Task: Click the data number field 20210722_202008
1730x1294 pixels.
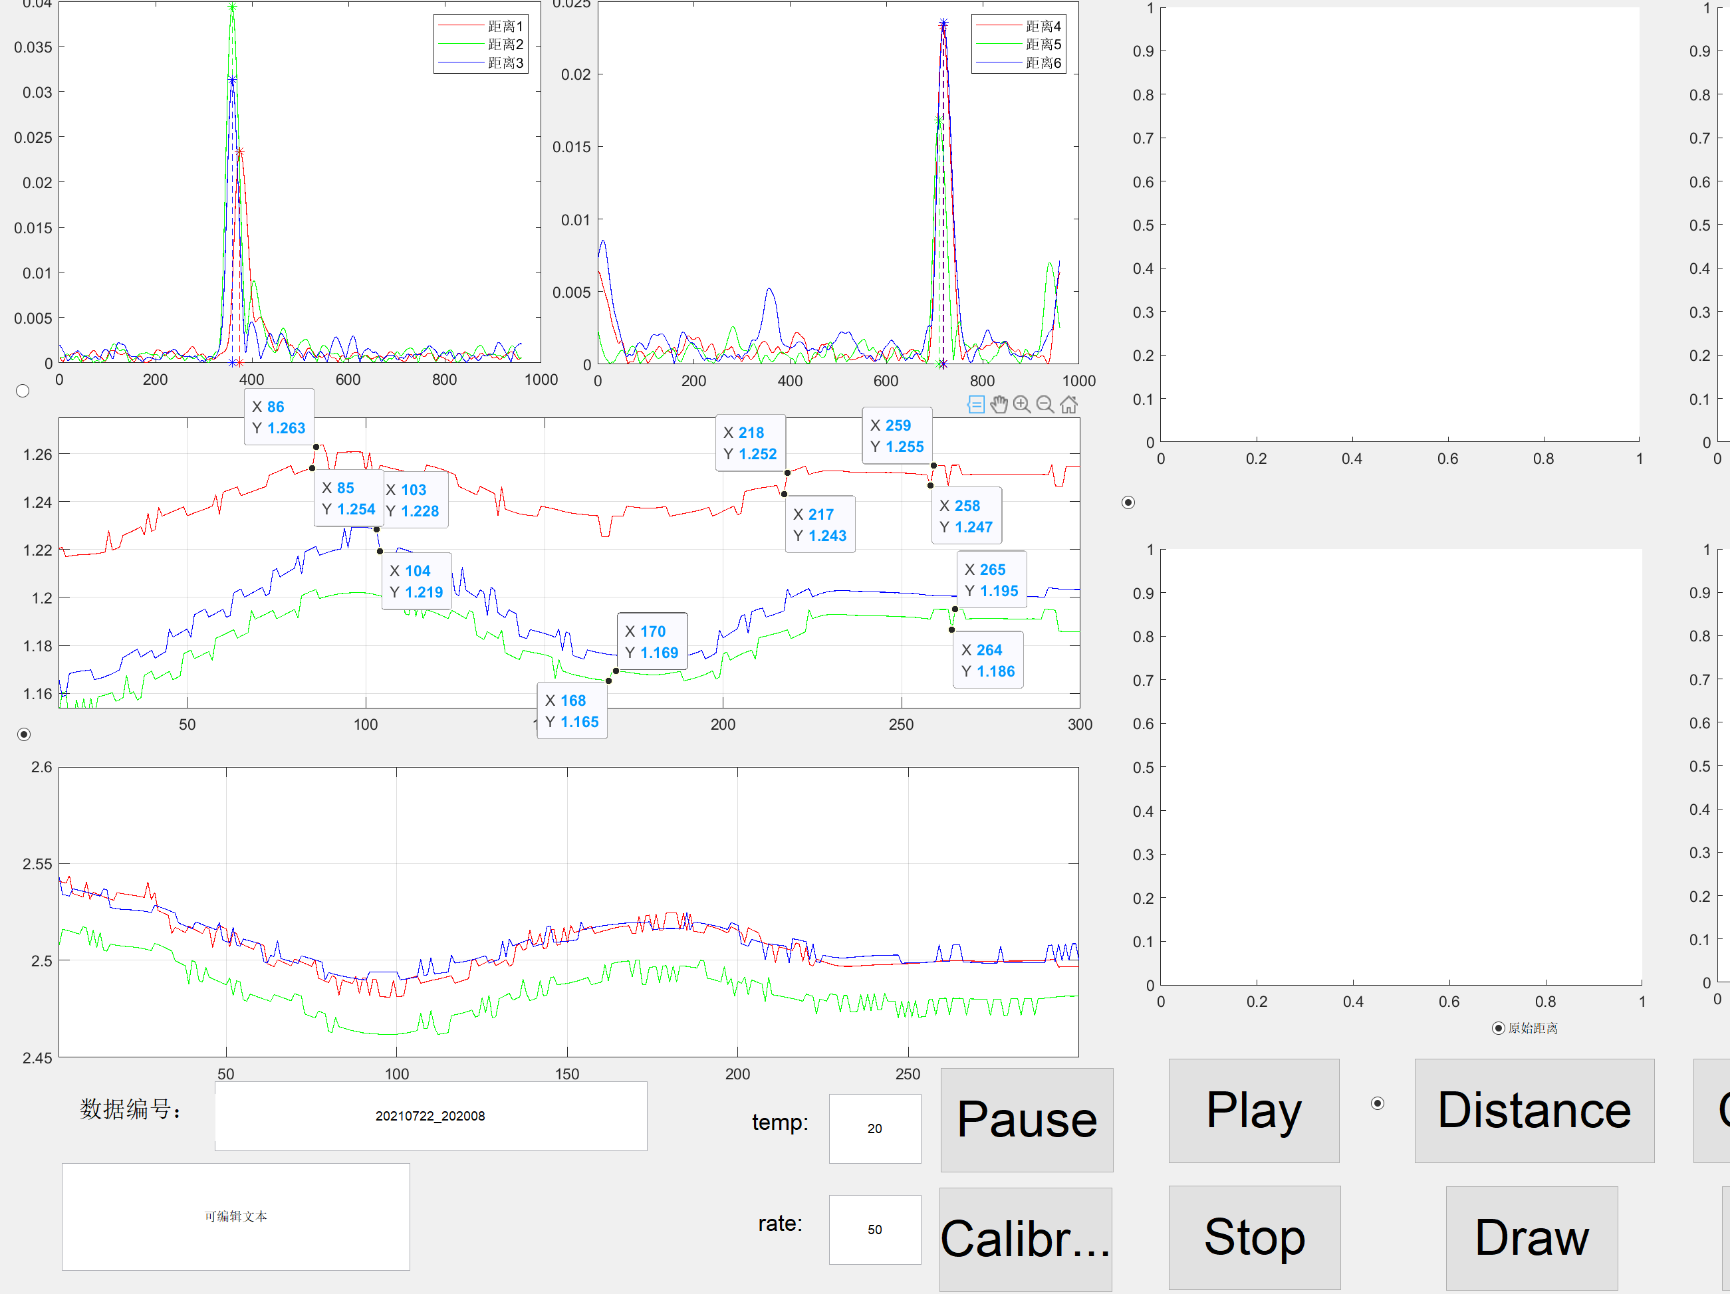Action: (x=430, y=1116)
